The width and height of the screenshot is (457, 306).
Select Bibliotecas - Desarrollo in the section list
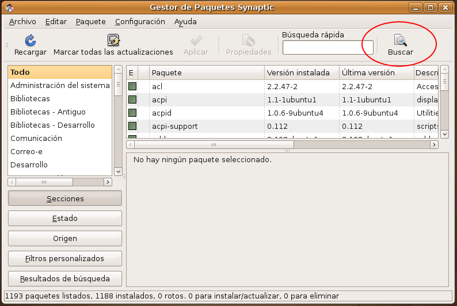52,125
